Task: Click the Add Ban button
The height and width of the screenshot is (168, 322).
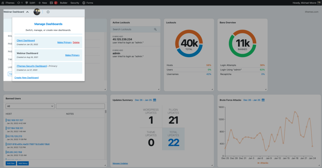Action: click(x=11, y=163)
